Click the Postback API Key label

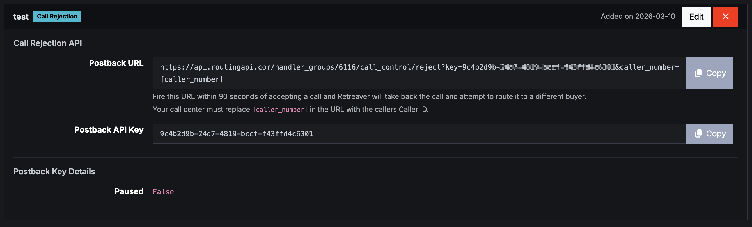[109, 130]
